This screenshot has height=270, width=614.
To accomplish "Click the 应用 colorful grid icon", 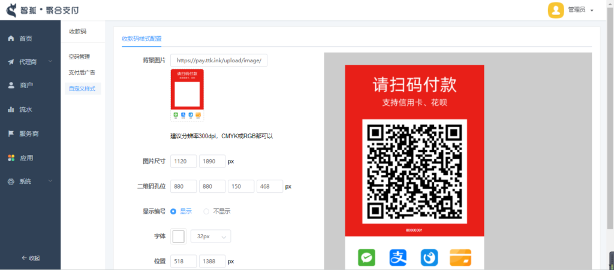I will [11, 158].
